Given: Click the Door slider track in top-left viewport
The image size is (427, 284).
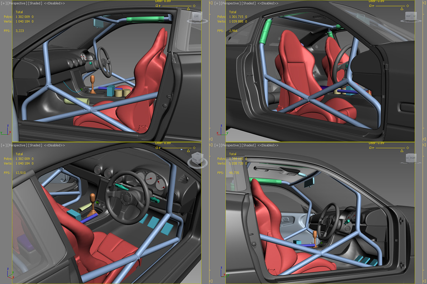Looking at the screenshot, I should [176, 6].
